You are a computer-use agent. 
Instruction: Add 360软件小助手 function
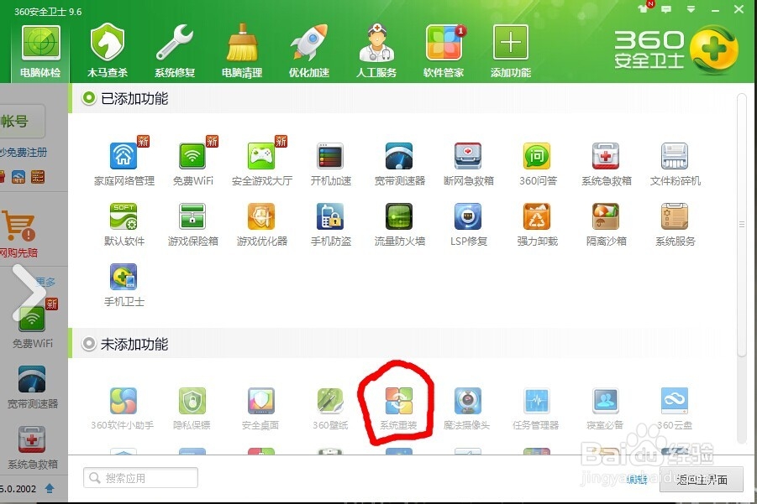click(x=123, y=408)
